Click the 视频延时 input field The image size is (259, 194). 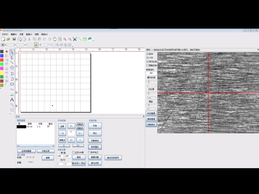[151, 73]
